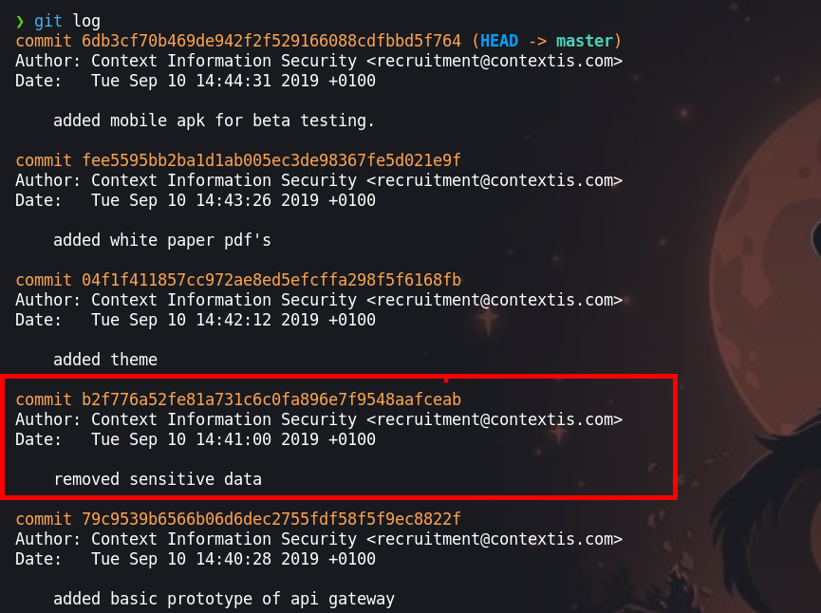Click the 14:40:28 commit date line
821x613 pixels.
tap(233, 559)
